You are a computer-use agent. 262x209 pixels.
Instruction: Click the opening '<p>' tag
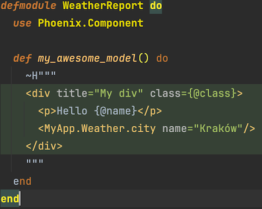pos(47,111)
